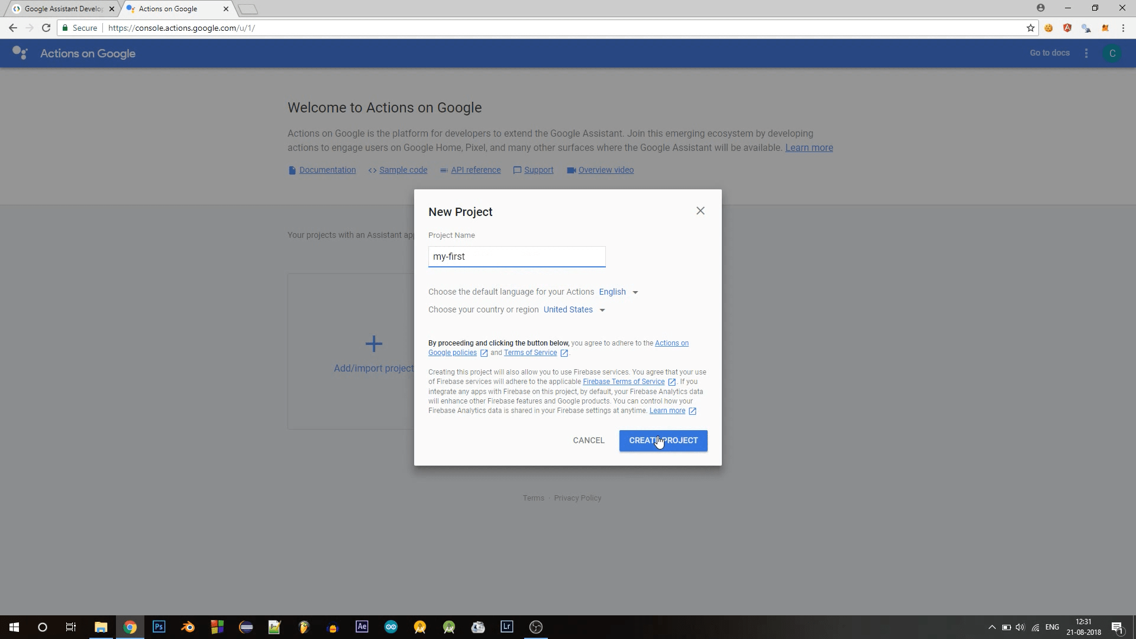The height and width of the screenshot is (639, 1136).
Task: Click the CREATE PROJECT button
Action: pyautogui.click(x=663, y=440)
